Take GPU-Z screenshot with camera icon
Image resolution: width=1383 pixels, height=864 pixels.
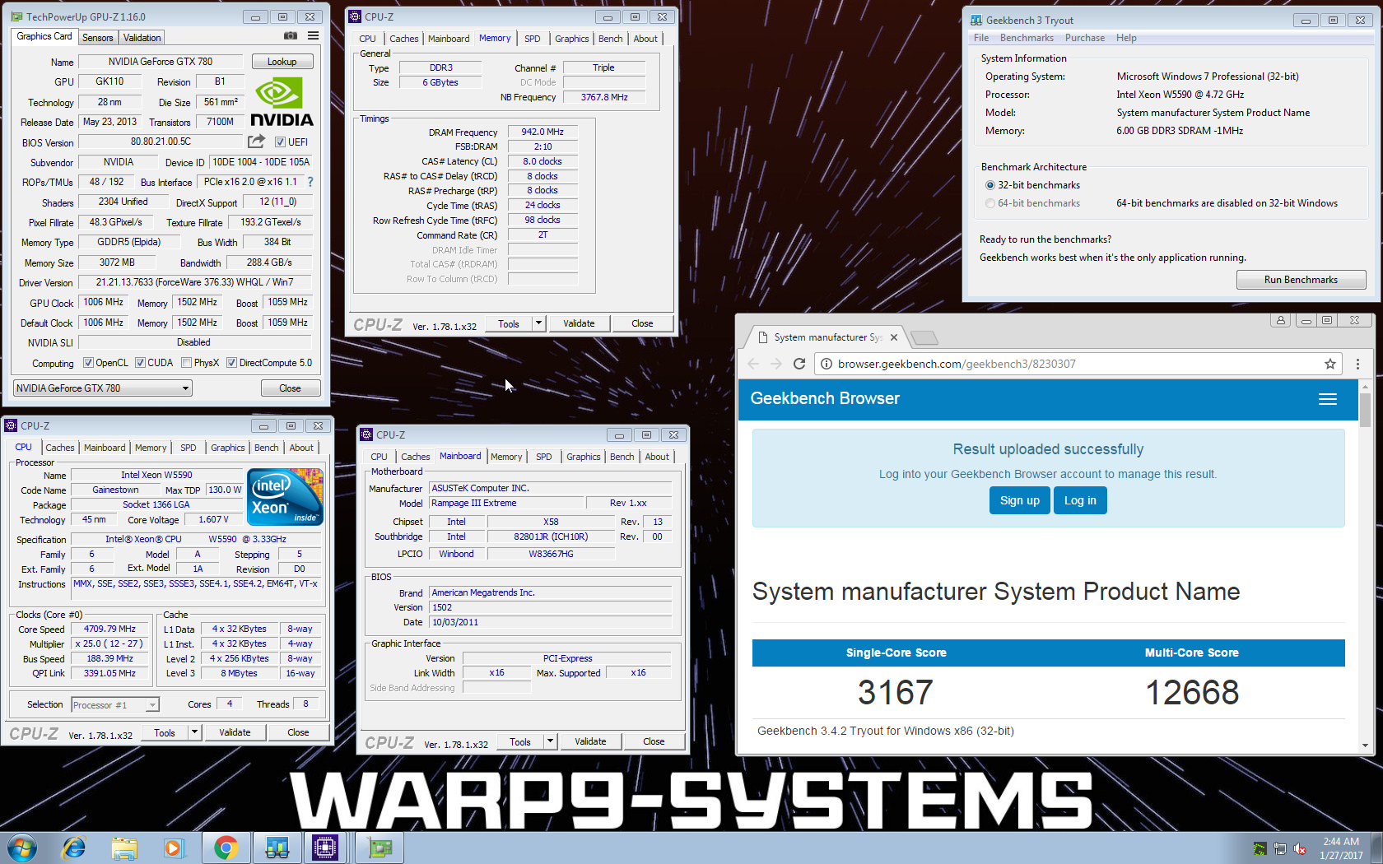291,36
